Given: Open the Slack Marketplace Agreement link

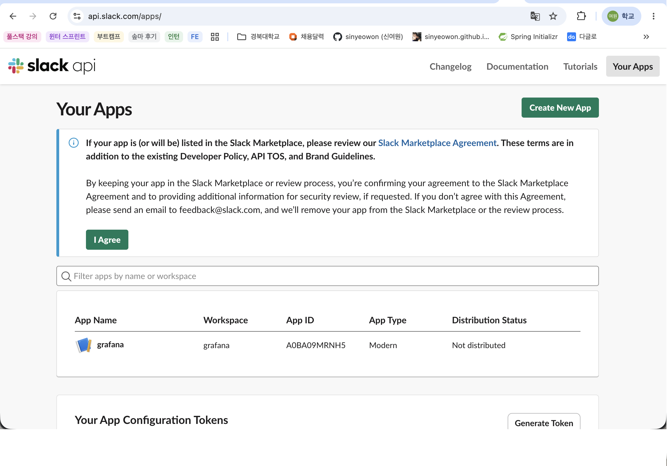Looking at the screenshot, I should [x=437, y=143].
